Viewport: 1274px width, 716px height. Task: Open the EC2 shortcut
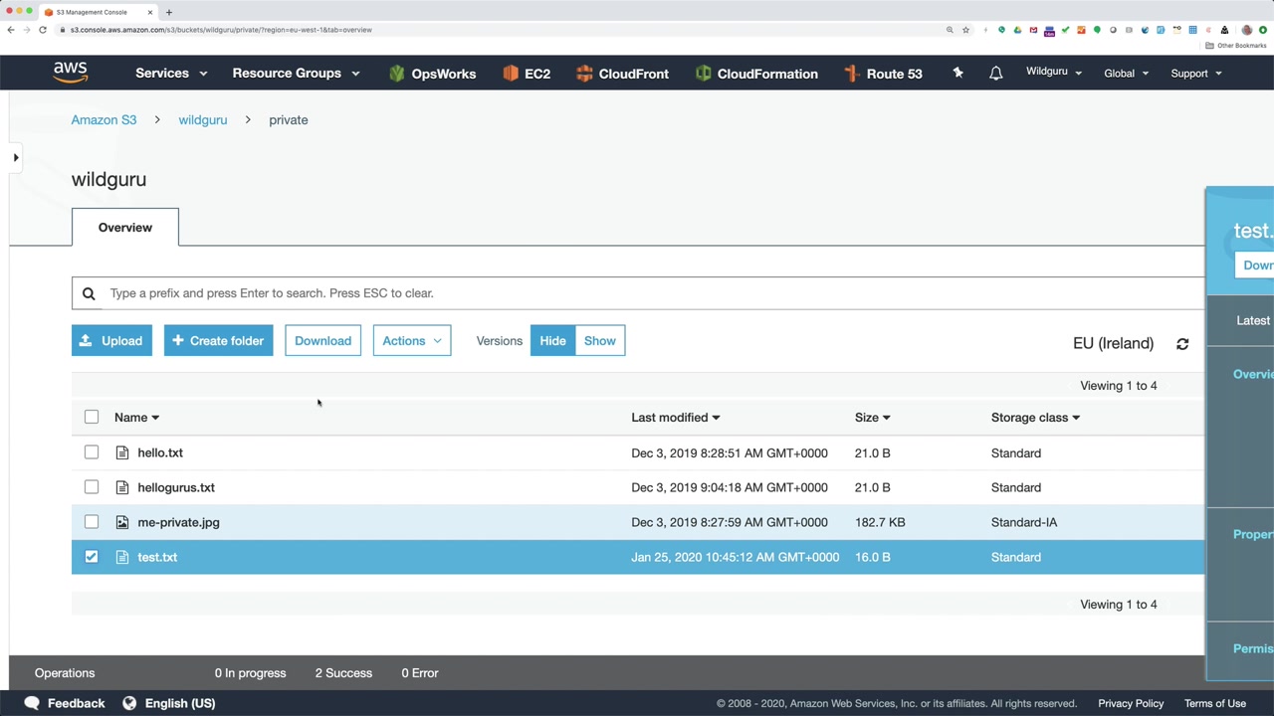pos(527,74)
